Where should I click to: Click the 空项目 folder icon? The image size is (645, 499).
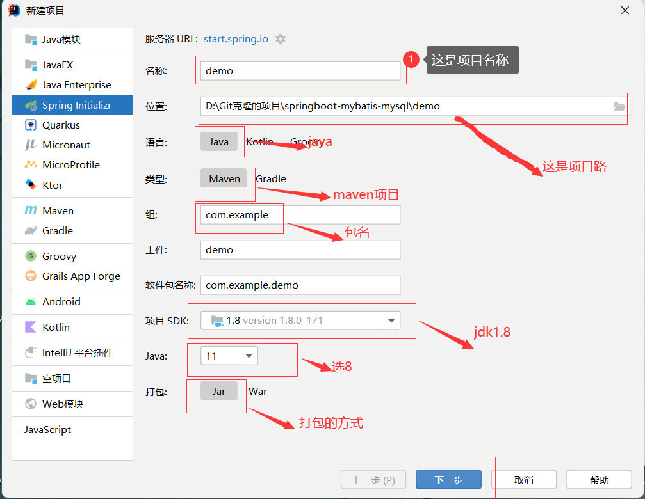31,378
